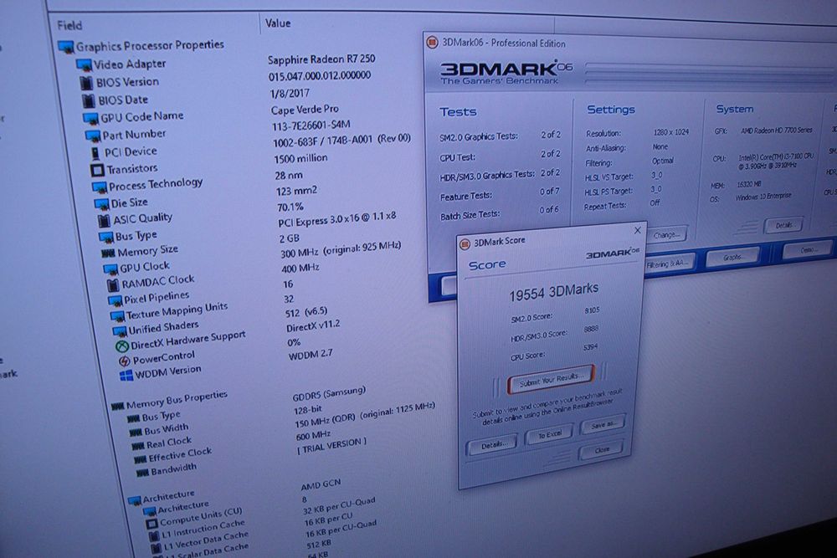Image resolution: width=837 pixels, height=558 pixels.
Task: Click the Memory Bus Properties group icon
Action: click(x=117, y=407)
